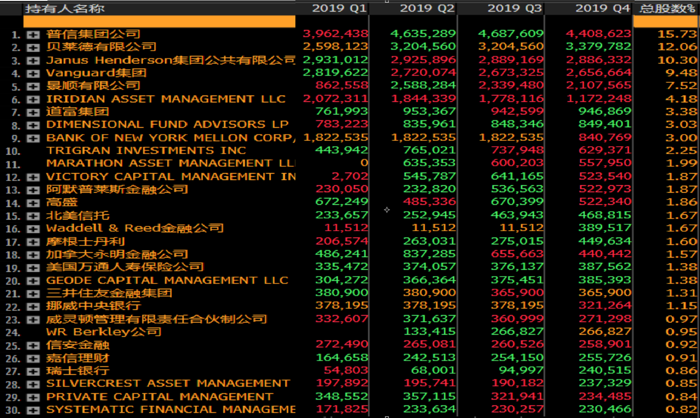Sort by 2019 Q1 column header
The height and width of the screenshot is (418, 700).
coord(340,8)
